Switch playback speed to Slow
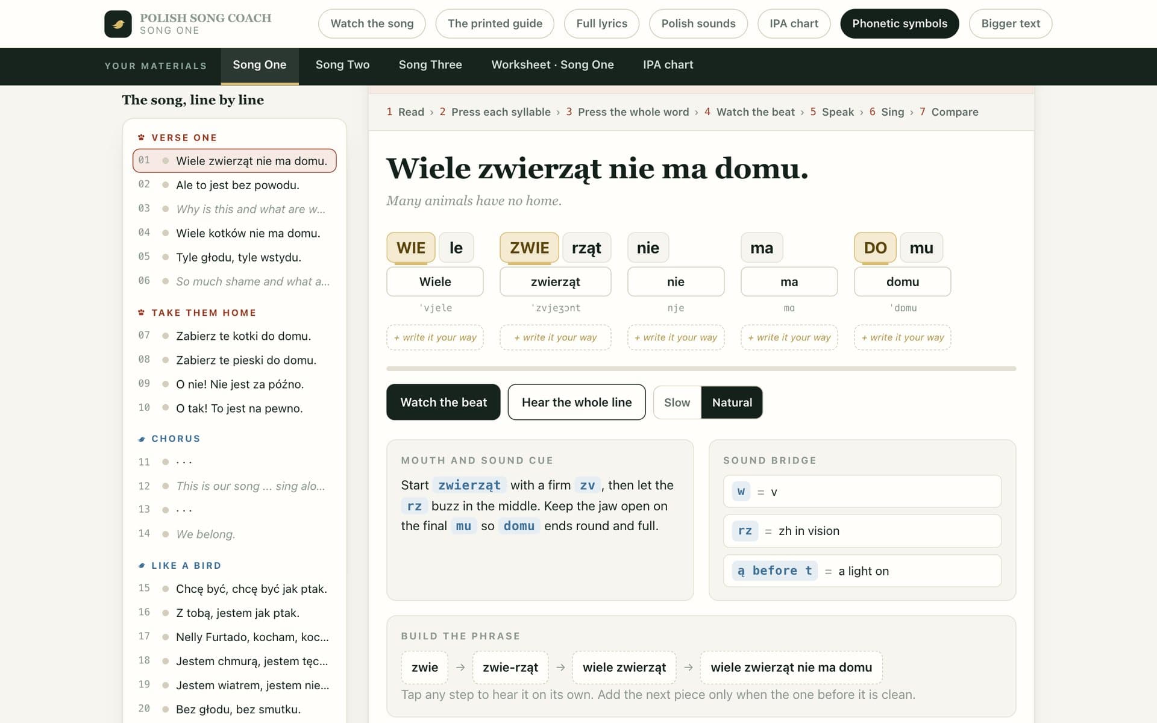This screenshot has height=723, width=1157. click(x=677, y=402)
